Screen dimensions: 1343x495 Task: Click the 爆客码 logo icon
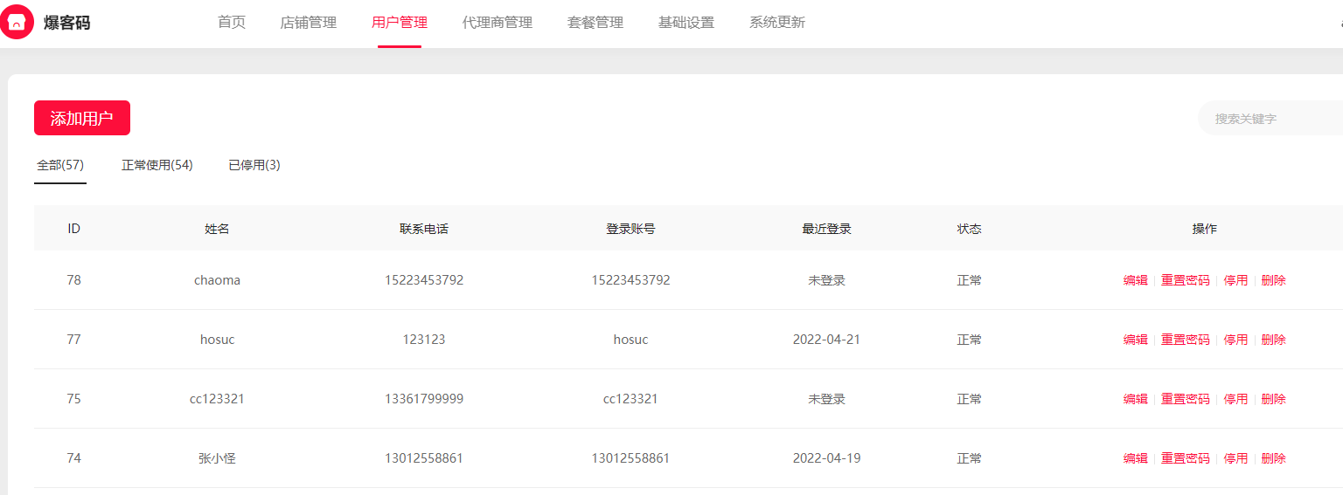click(x=17, y=23)
